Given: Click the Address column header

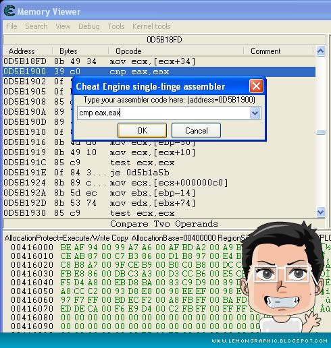Looking at the screenshot, I should (22, 51).
